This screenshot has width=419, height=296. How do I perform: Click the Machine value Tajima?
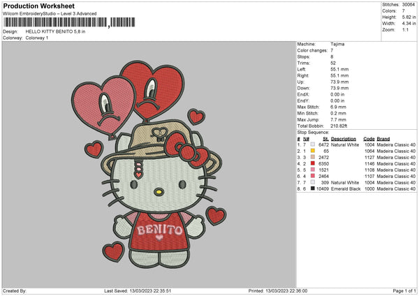338,43
